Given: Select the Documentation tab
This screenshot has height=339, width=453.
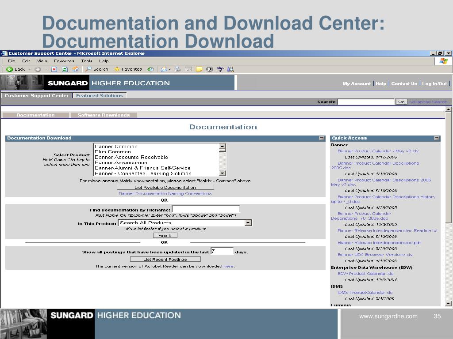Looking at the screenshot, I should [x=35, y=115].
